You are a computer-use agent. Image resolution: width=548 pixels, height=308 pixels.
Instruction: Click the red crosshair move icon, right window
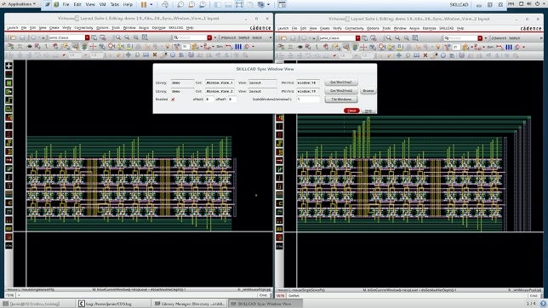[363, 47]
